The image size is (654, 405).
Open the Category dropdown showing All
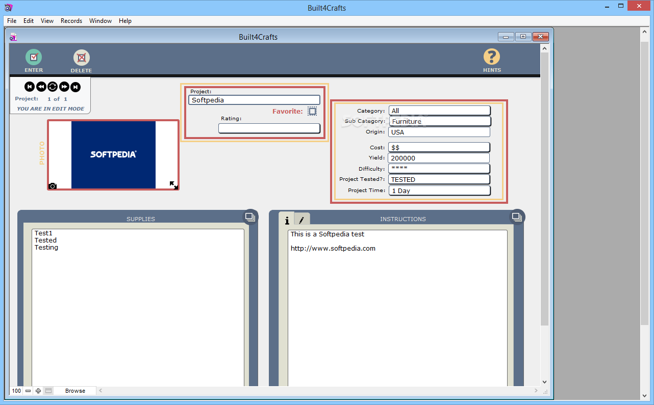[x=439, y=111]
